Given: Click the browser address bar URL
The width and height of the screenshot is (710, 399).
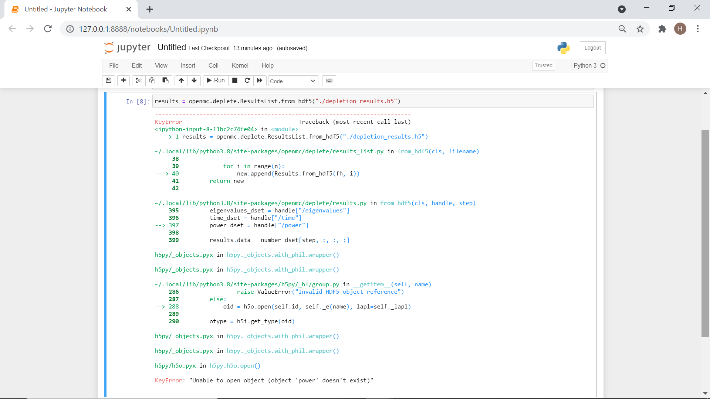Looking at the screenshot, I should [x=148, y=29].
